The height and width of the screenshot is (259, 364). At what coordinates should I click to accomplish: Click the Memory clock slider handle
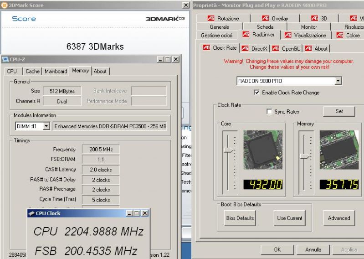305,156
